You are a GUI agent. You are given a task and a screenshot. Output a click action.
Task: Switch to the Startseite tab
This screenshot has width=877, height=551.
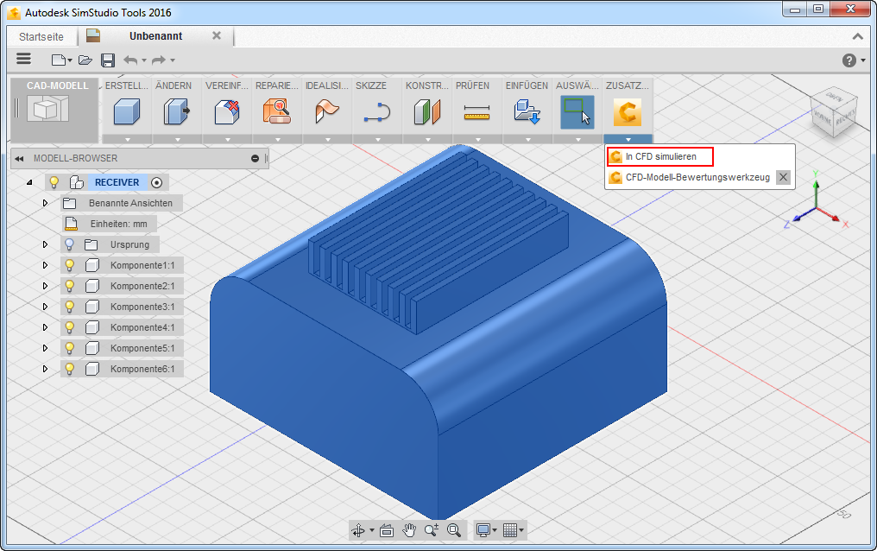pos(41,37)
